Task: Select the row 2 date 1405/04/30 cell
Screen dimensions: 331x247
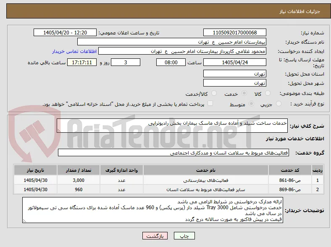Action: coord(35,189)
